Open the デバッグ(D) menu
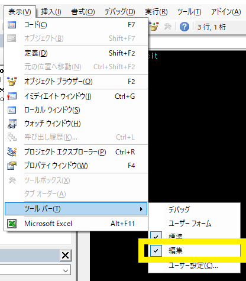Image resolution: width=246 pixels, height=281 pixels. point(119,12)
